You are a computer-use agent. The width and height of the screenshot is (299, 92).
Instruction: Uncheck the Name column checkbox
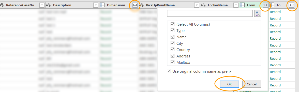pyautogui.click(x=173, y=37)
